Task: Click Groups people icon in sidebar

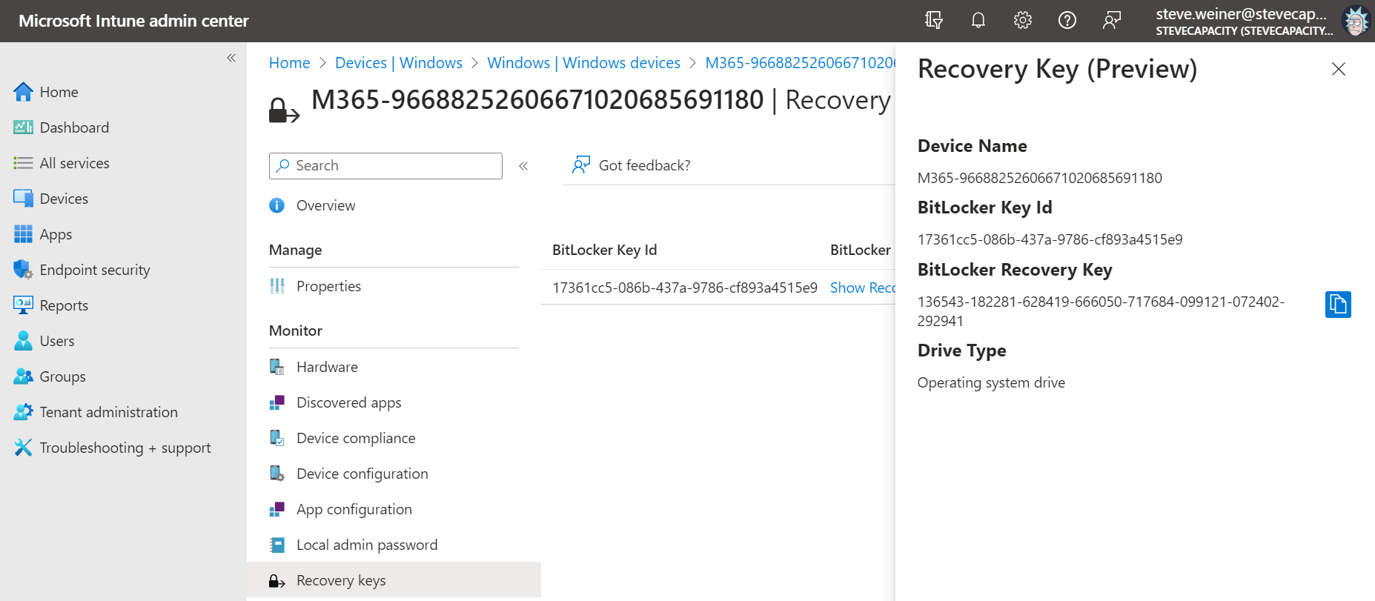Action: point(23,376)
